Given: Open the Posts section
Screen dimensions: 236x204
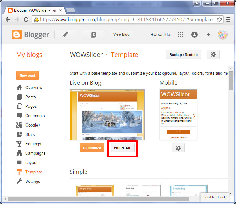Looking at the screenshot, I should click(x=30, y=97).
